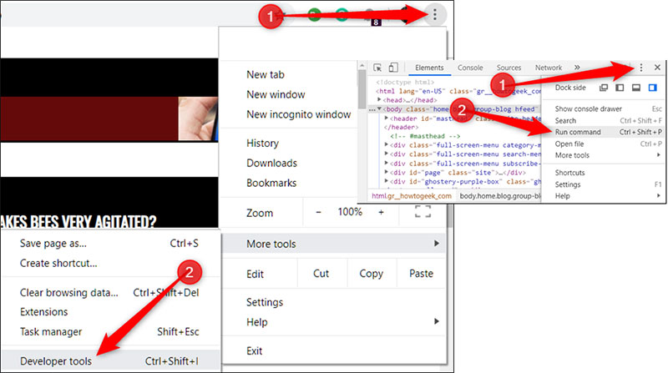This screenshot has height=373, width=668.
Task: Expand the head element in DOM tree
Action: click(x=381, y=99)
